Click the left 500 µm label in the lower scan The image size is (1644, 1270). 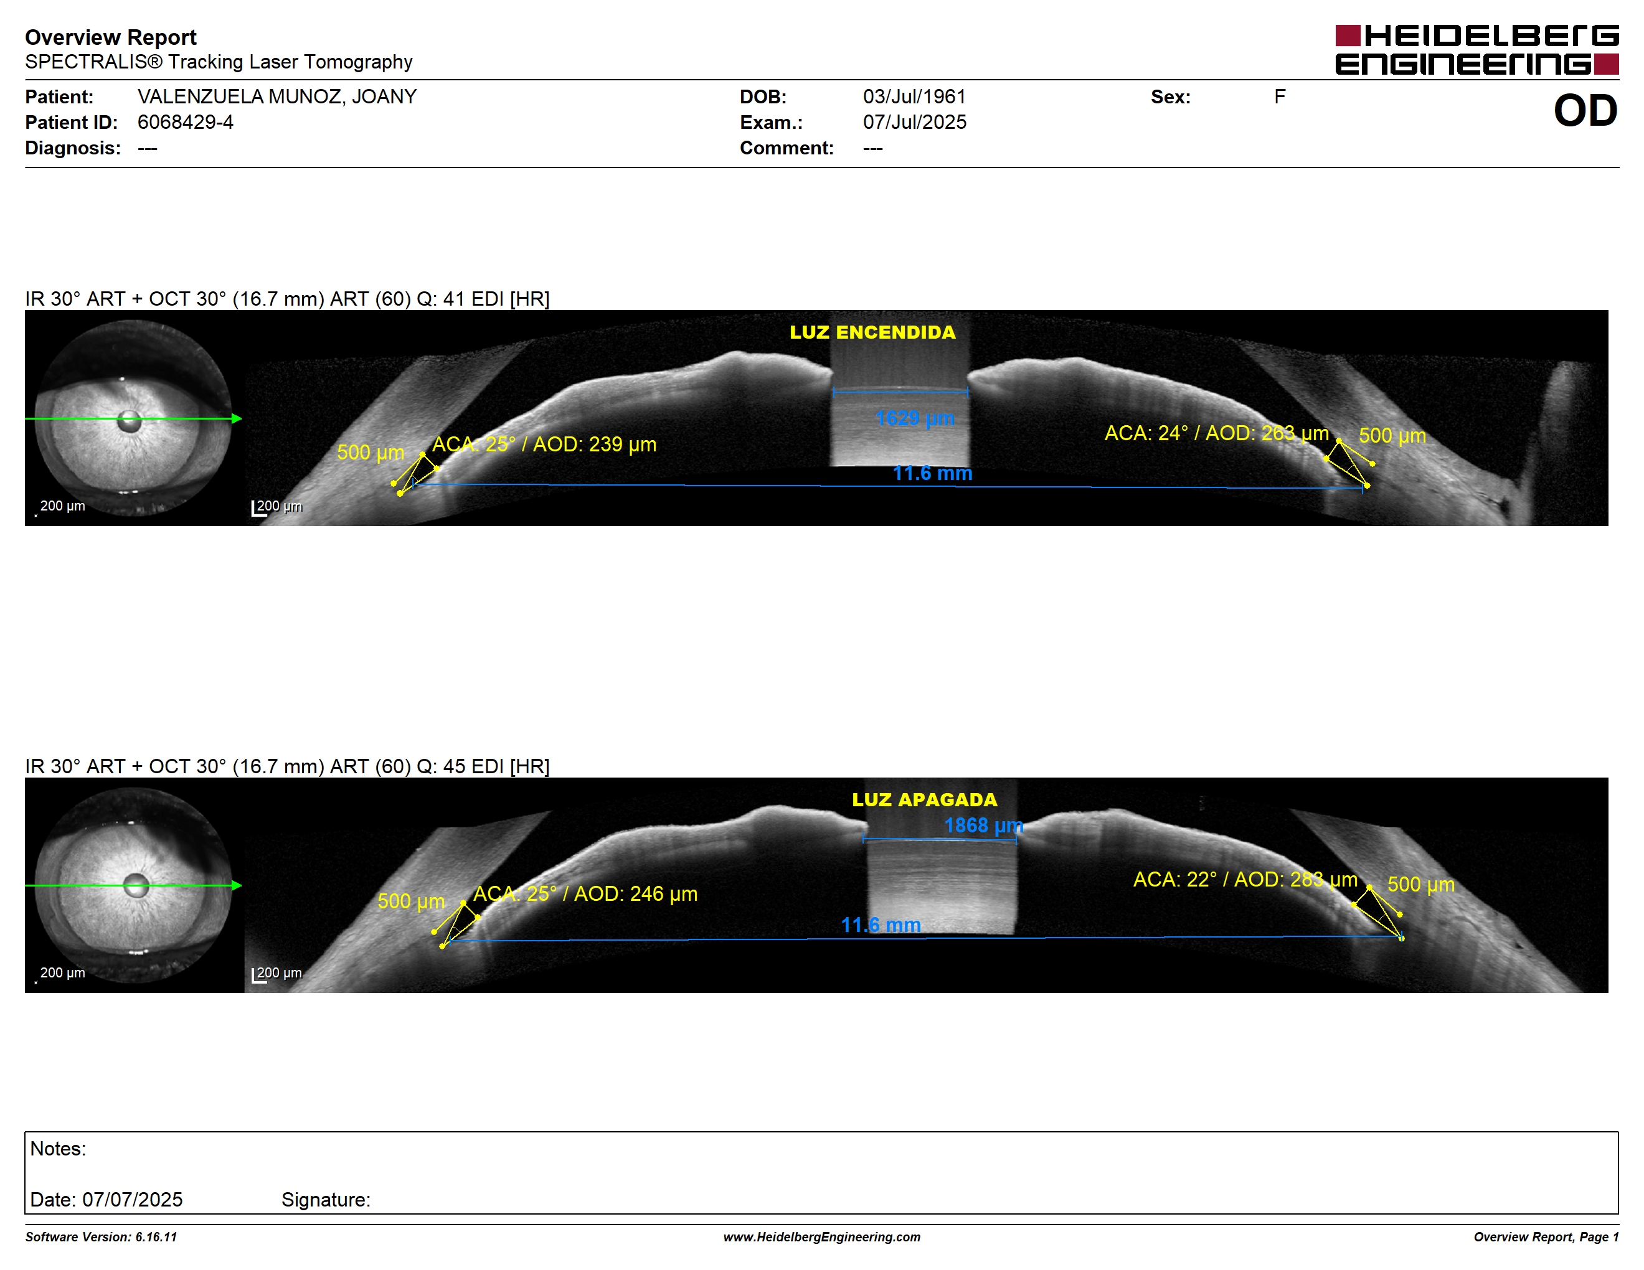[x=411, y=901]
